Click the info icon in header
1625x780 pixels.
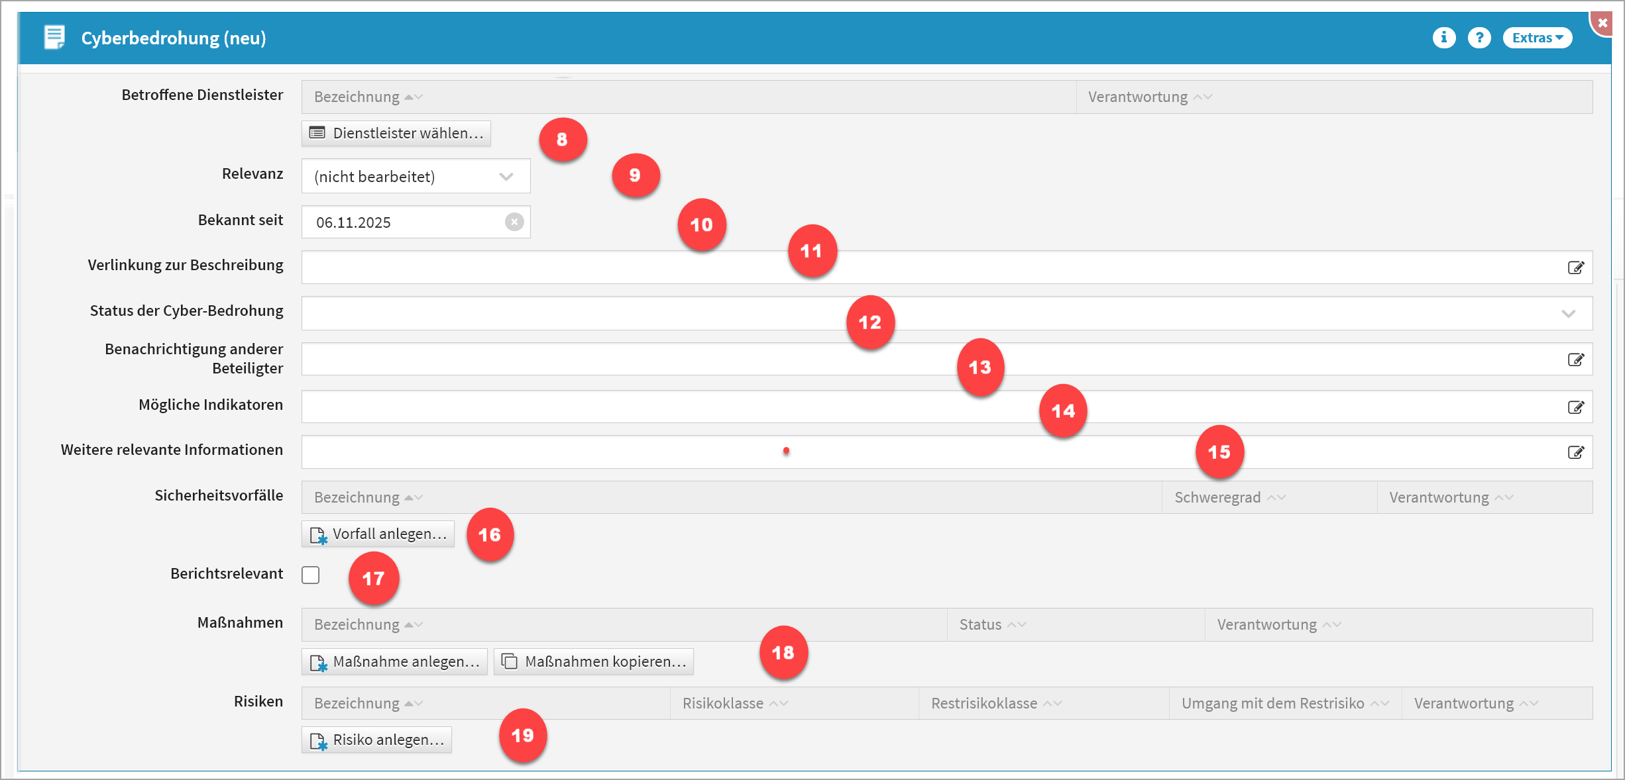coord(1444,38)
